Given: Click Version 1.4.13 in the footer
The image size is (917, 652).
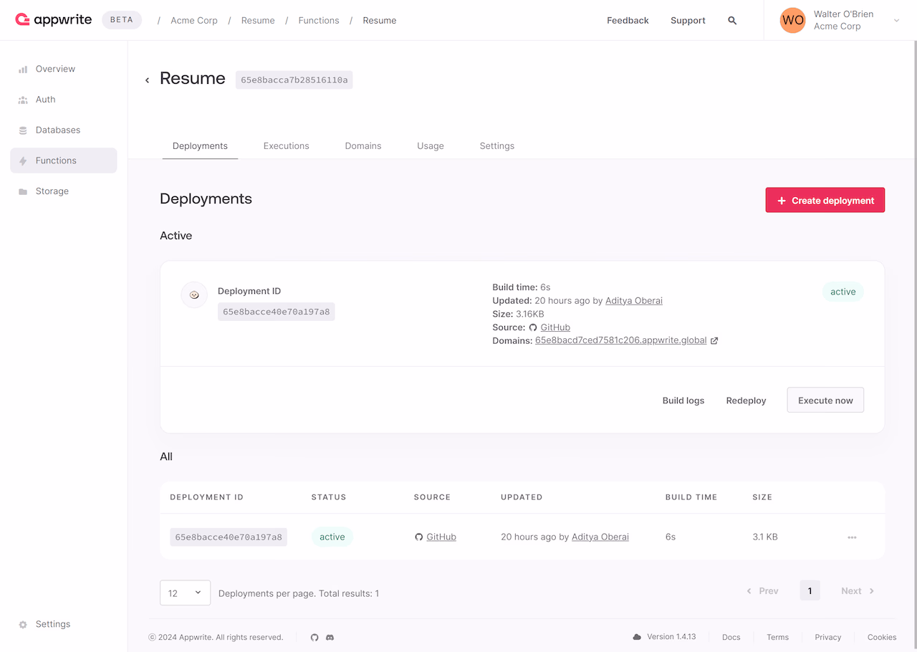Looking at the screenshot, I should coord(671,637).
